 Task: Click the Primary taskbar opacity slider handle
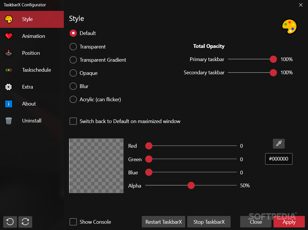[x=273, y=59]
